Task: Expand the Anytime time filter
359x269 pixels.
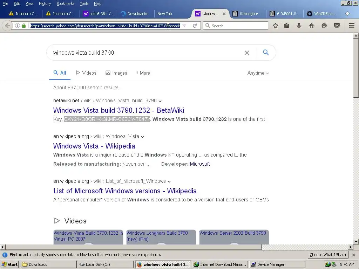Action: coord(258,73)
